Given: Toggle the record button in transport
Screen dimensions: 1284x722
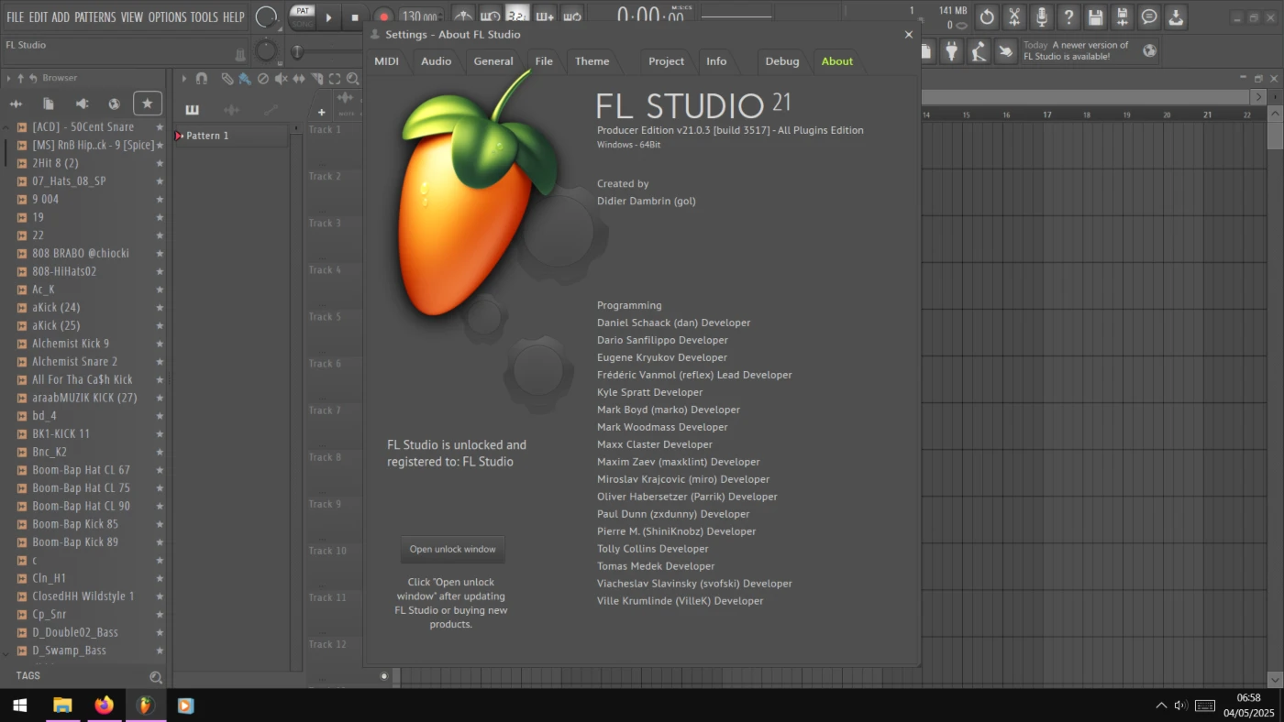Looking at the screenshot, I should (383, 17).
